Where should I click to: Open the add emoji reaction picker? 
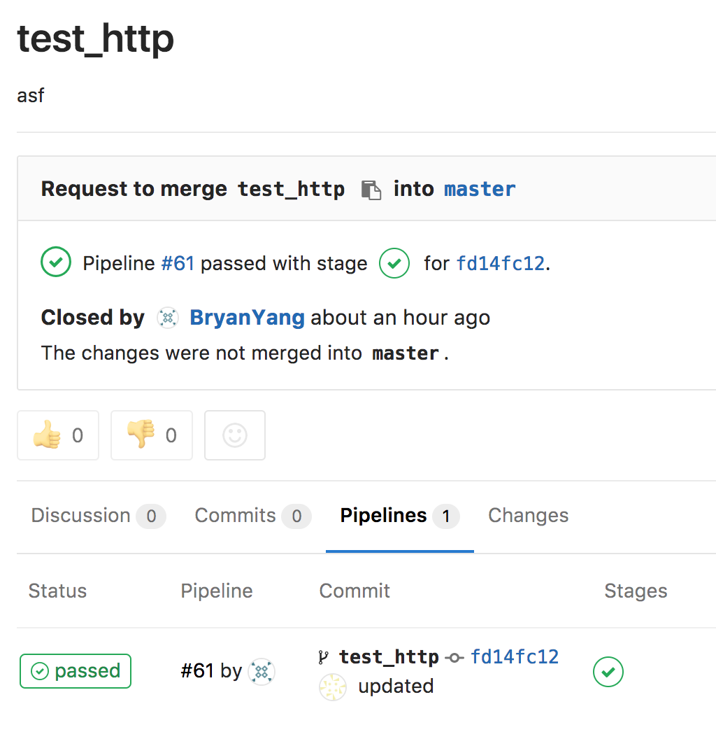coord(235,435)
